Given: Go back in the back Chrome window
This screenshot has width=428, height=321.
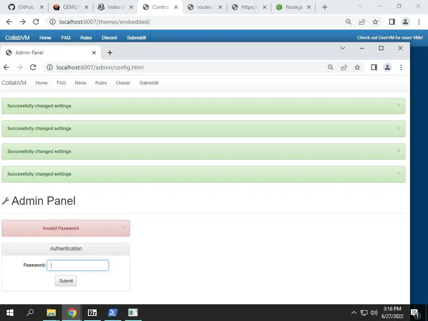Looking at the screenshot, I should coord(9,22).
